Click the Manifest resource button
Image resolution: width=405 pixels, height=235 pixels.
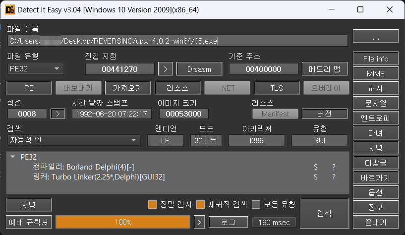pyautogui.click(x=275, y=114)
